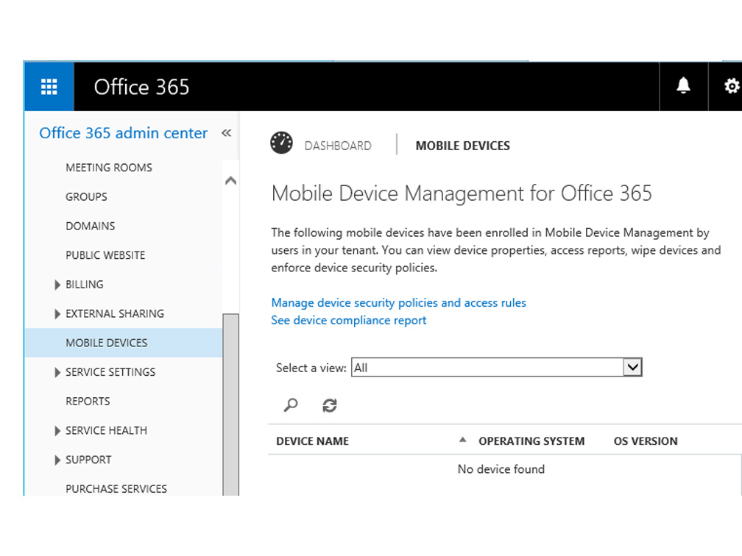Select Meeting Rooms in the sidebar
Image resolution: width=742 pixels, height=556 pixels.
(109, 168)
